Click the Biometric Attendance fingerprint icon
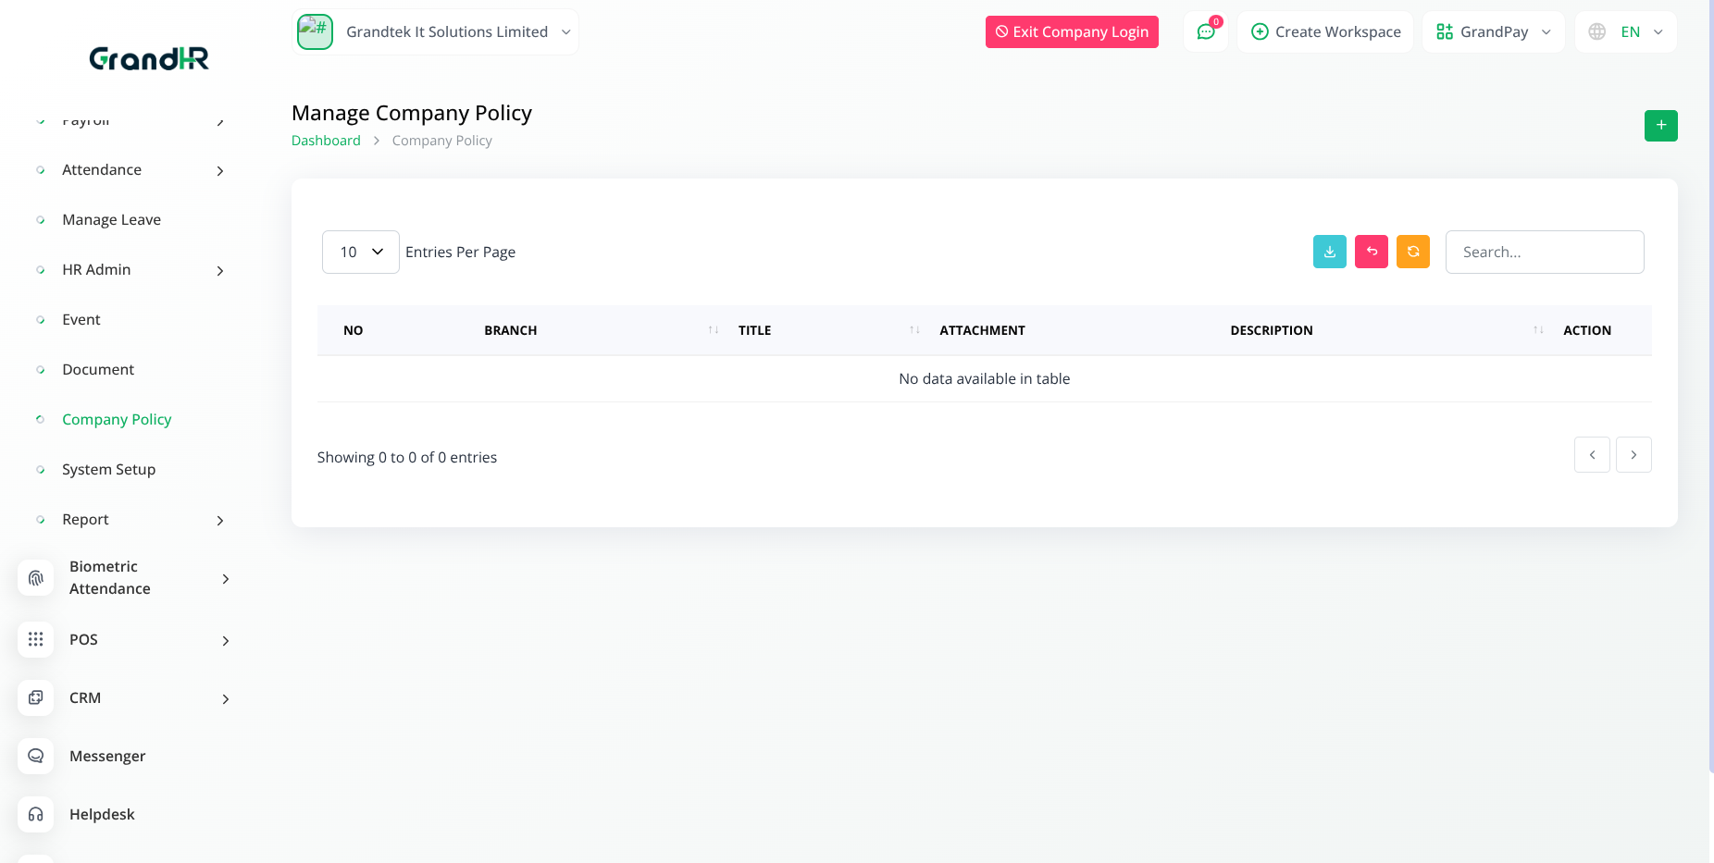The image size is (1714, 863). tap(36, 578)
